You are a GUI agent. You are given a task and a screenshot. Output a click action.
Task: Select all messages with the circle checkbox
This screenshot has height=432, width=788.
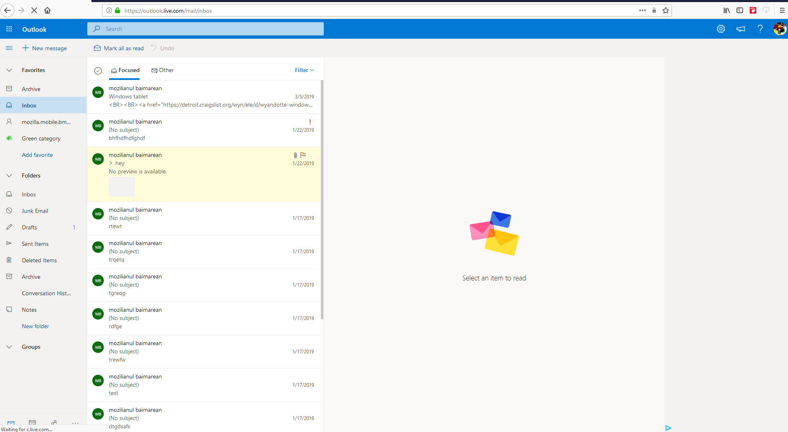98,70
